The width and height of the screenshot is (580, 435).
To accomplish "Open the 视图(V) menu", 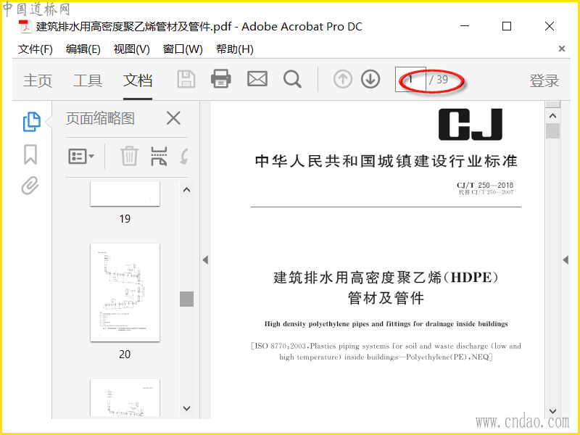I will click(x=131, y=49).
